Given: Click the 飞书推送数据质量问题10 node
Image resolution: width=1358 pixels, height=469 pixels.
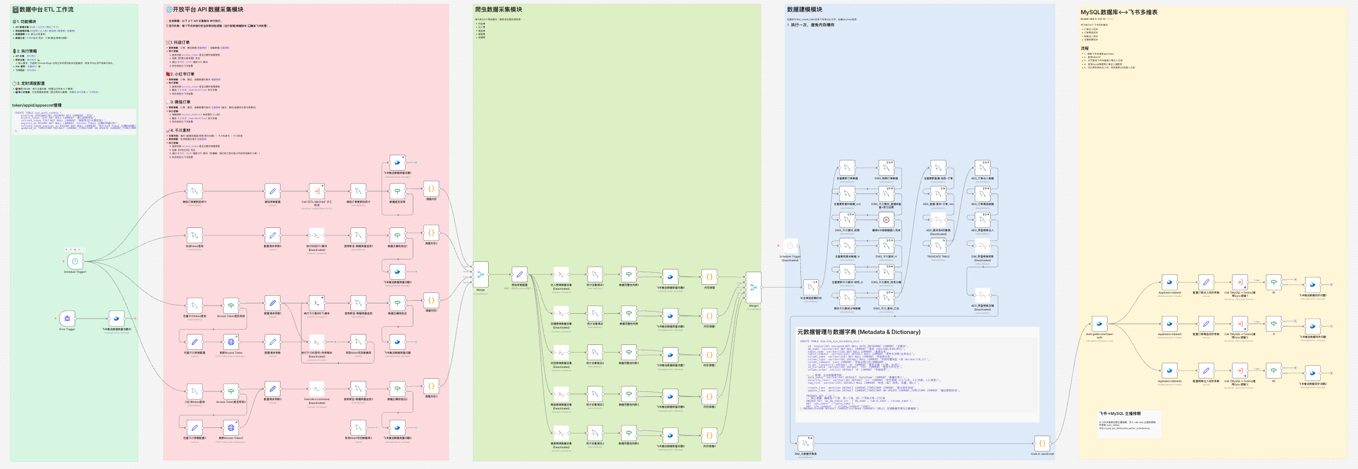Looking at the screenshot, I should 116,319.
